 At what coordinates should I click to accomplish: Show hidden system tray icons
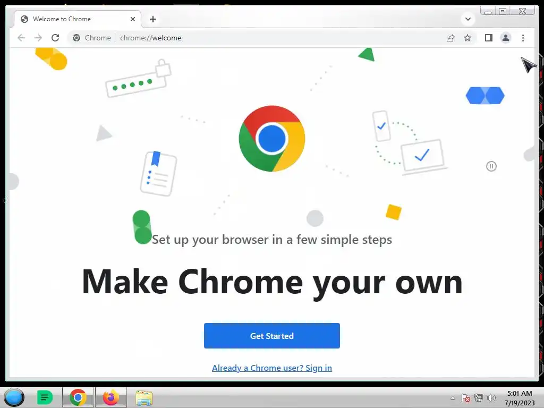click(453, 398)
